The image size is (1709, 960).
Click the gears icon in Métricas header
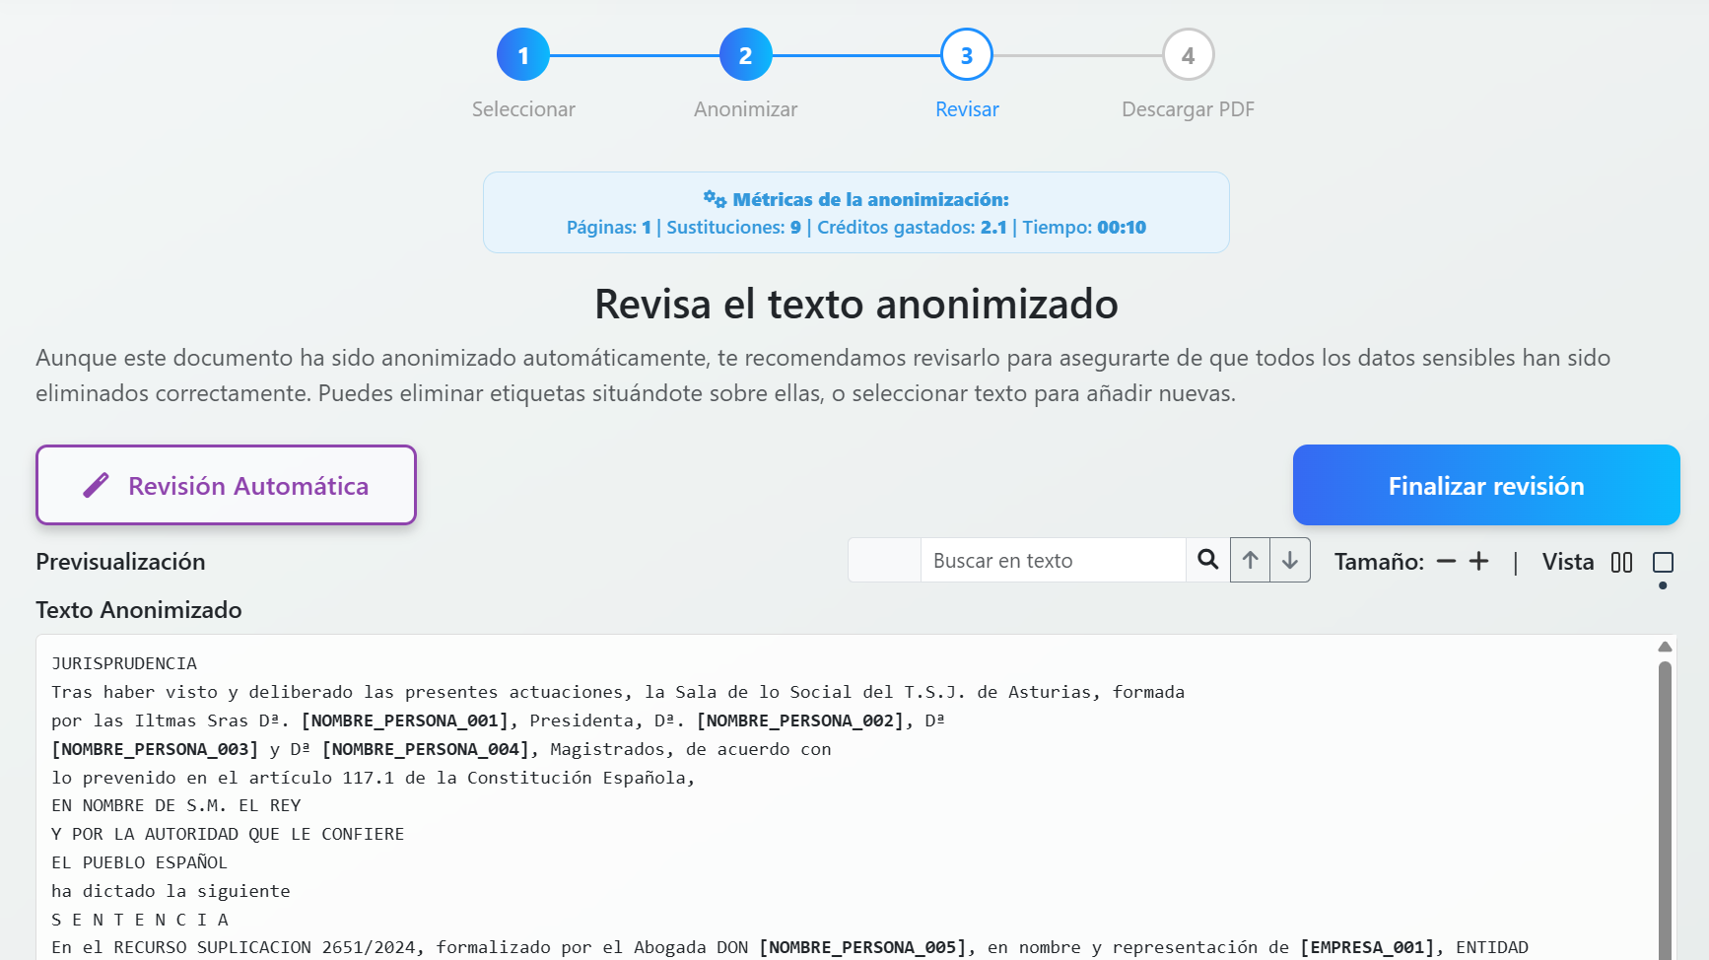(x=715, y=198)
